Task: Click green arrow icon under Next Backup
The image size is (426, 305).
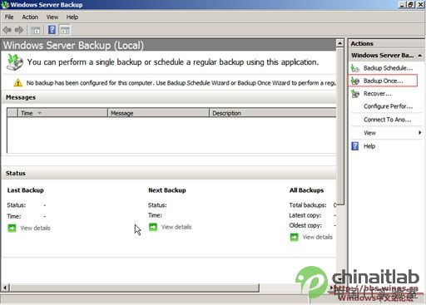Action: click(153, 227)
